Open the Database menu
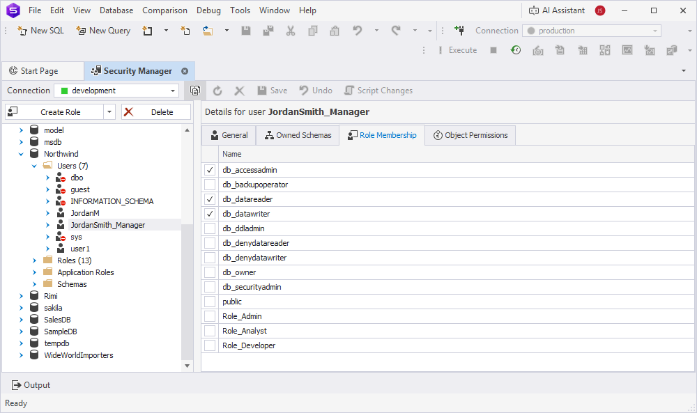This screenshot has width=697, height=413. (x=116, y=10)
